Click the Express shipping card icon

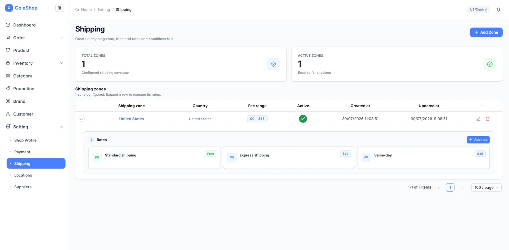tap(232, 158)
